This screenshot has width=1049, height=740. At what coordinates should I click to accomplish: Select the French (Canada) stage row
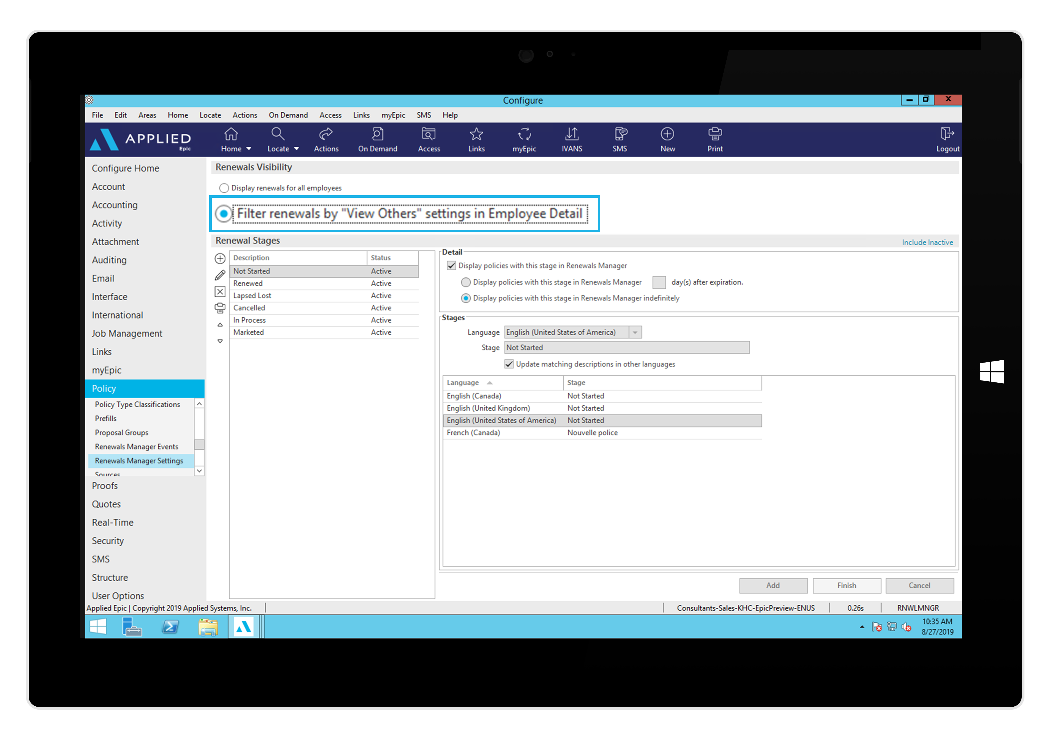pos(474,432)
